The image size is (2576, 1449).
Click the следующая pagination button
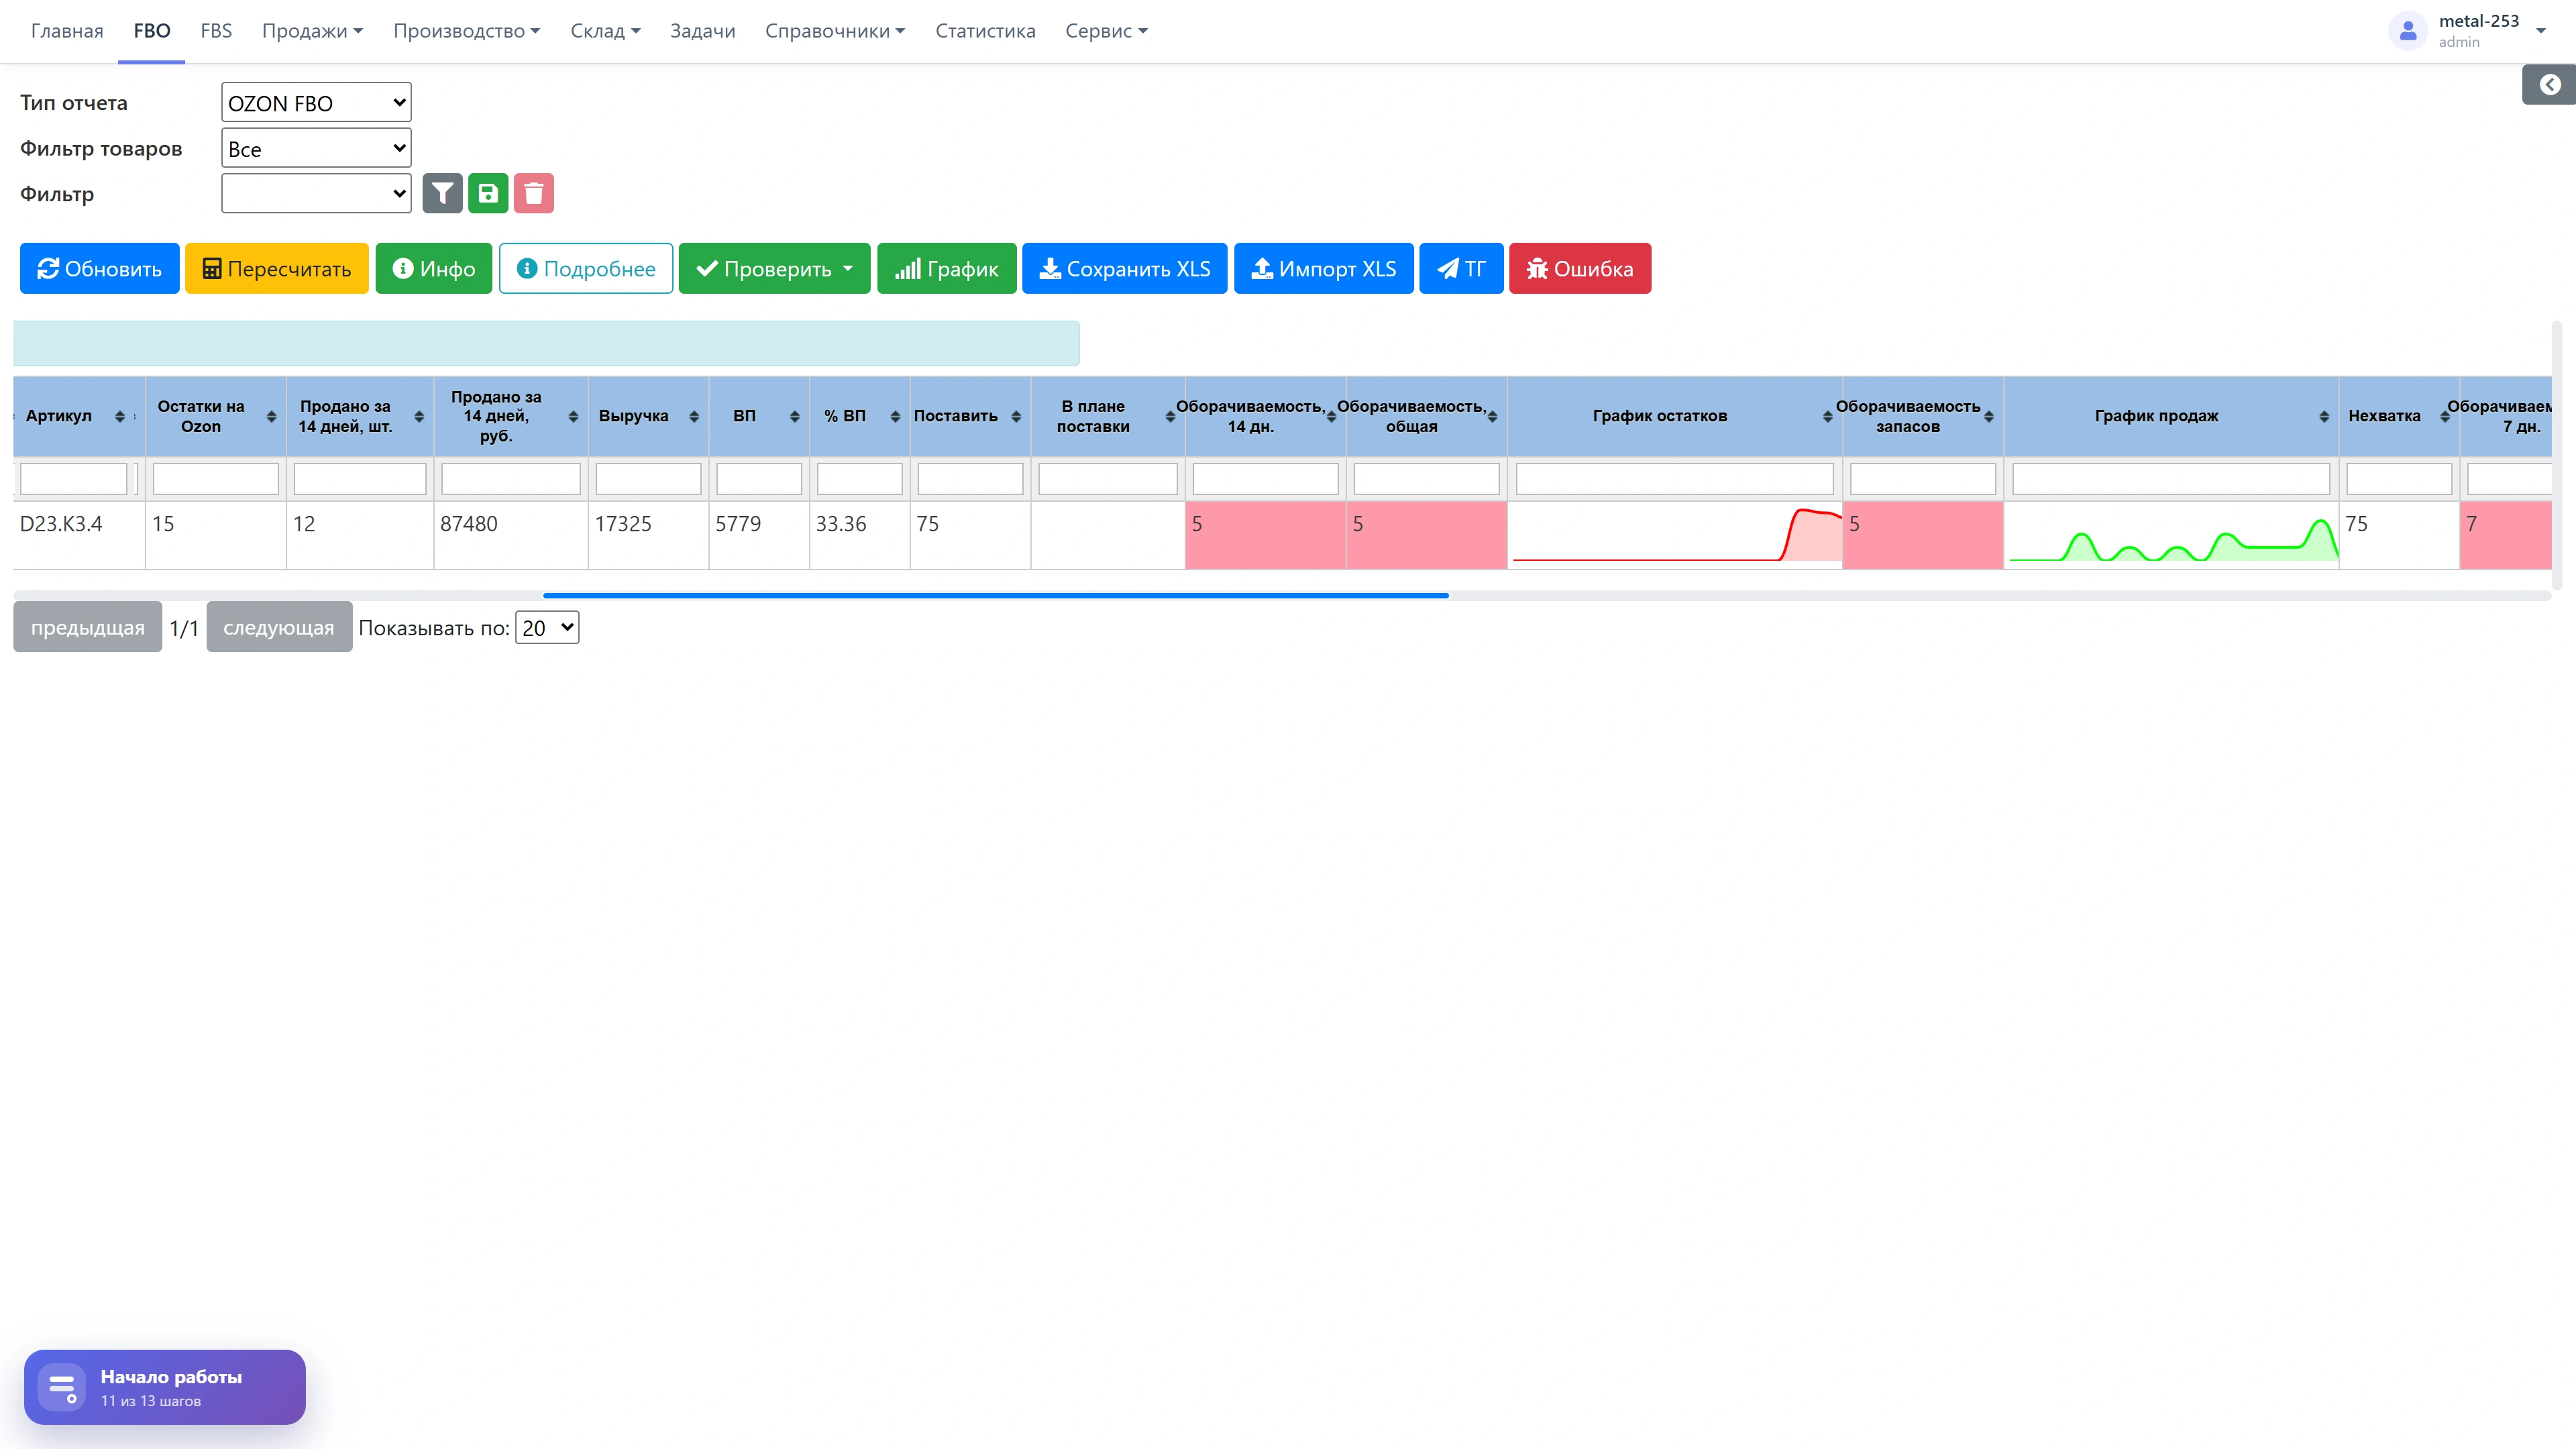tap(279, 627)
